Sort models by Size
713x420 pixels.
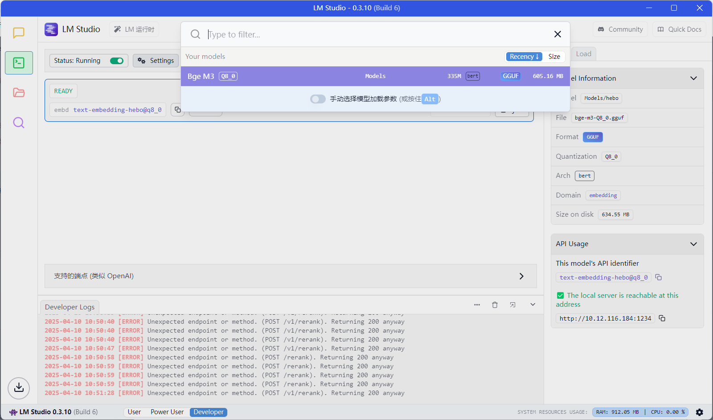[x=554, y=57]
